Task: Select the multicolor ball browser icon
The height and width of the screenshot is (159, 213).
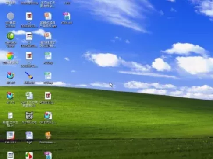Action: [10, 56]
